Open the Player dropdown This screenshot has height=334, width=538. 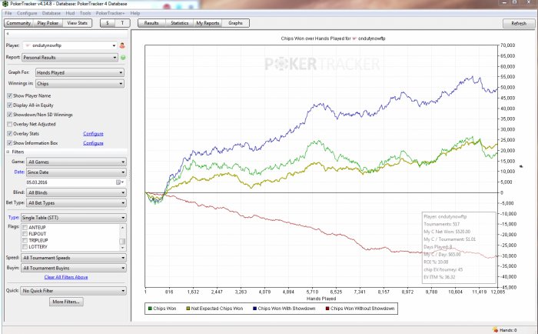point(70,45)
